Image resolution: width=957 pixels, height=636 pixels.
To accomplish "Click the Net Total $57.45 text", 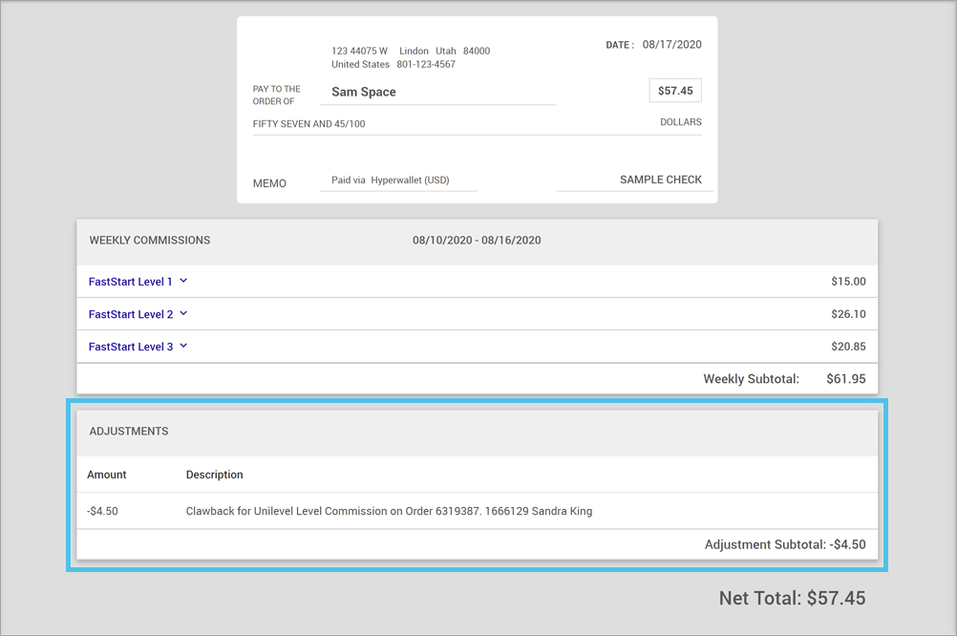I will click(792, 599).
